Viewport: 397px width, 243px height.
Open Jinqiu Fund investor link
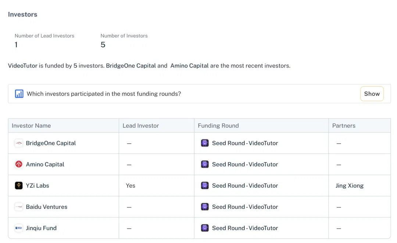click(41, 228)
